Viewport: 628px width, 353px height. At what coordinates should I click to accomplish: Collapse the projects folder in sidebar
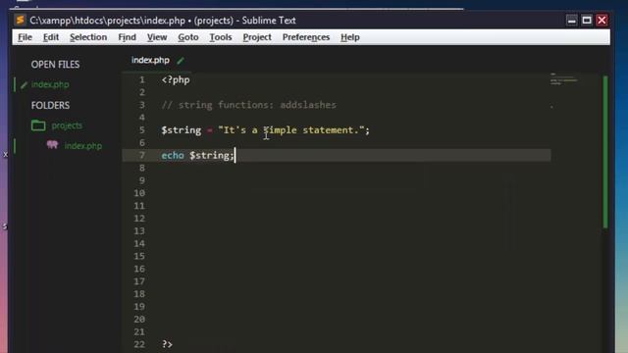[x=67, y=126]
